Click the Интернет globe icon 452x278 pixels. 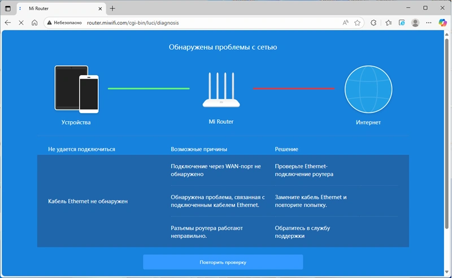tap(368, 90)
